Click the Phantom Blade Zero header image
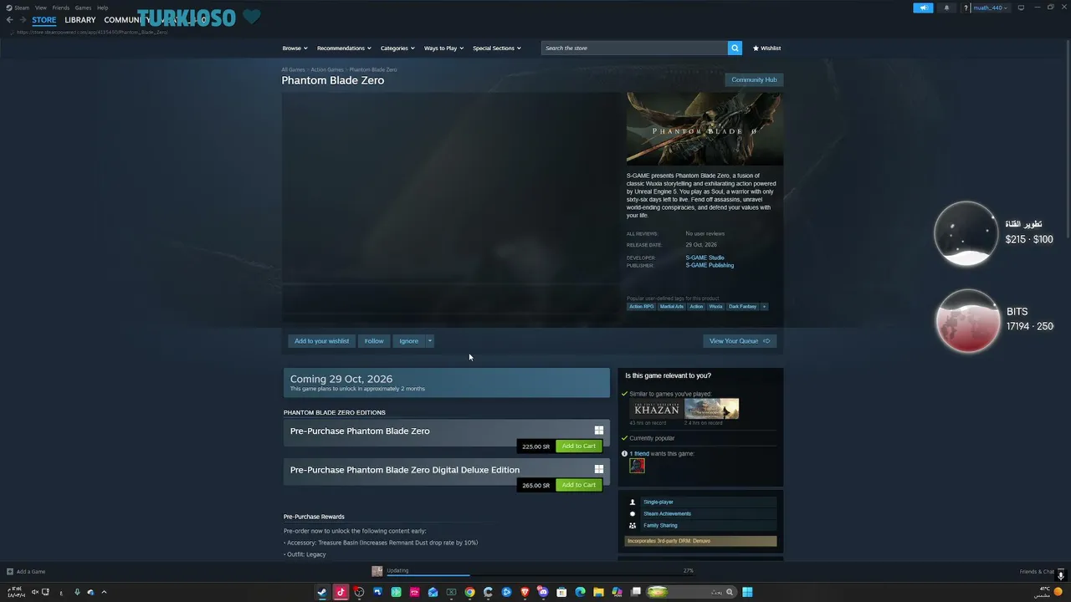This screenshot has height=602, width=1071. (x=705, y=129)
